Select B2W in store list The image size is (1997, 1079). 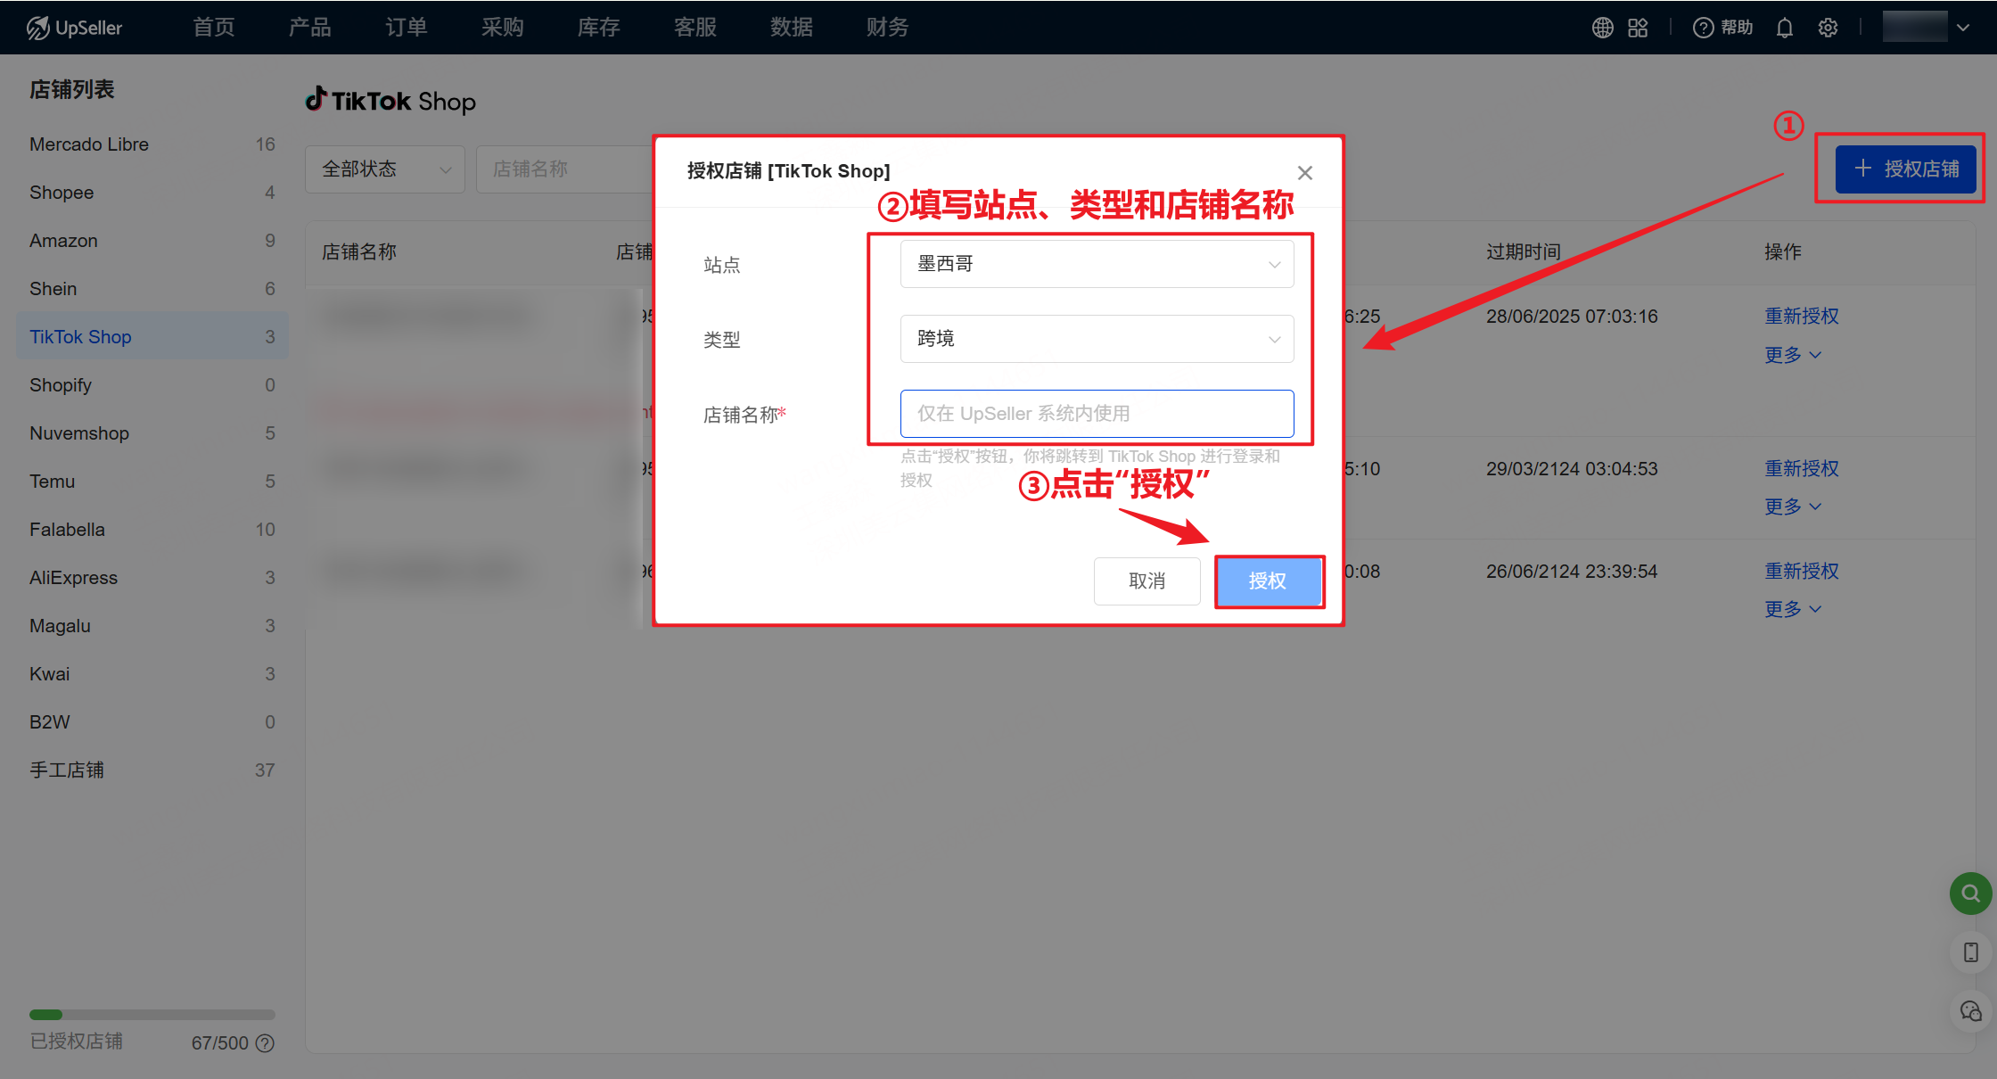click(152, 722)
